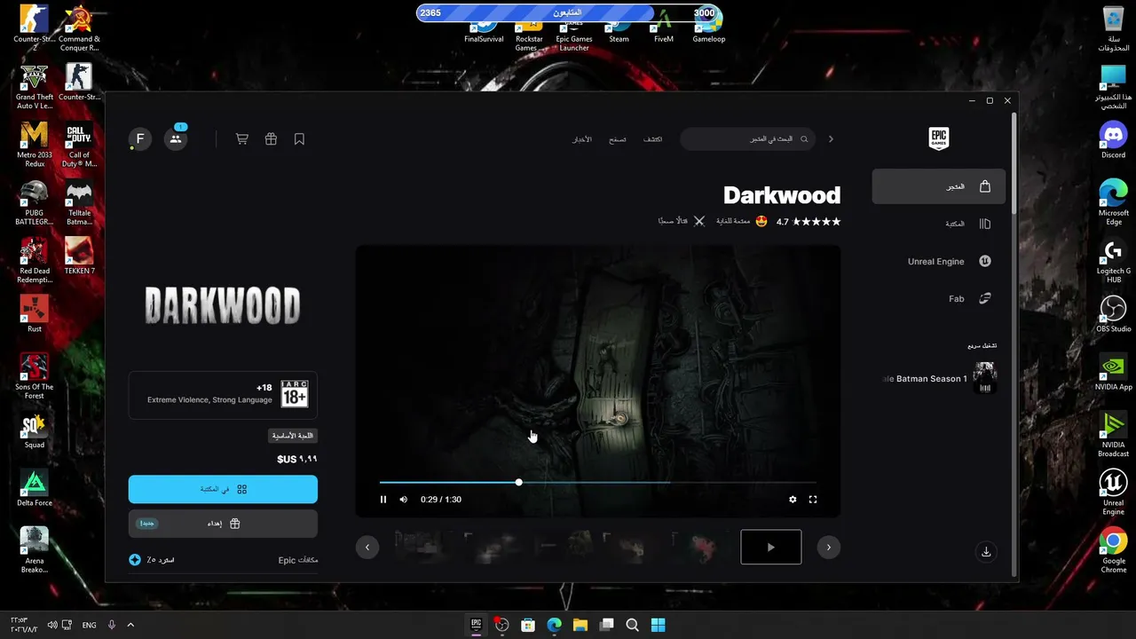Mute the trailer volume

pos(403,500)
